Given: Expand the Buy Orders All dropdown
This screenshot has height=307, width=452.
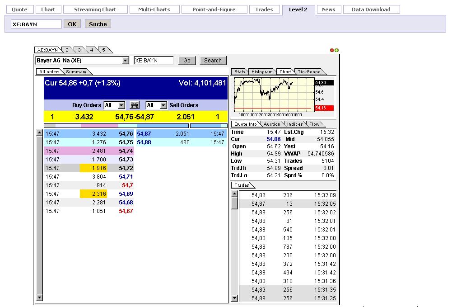Looking at the screenshot, I should [121, 105].
